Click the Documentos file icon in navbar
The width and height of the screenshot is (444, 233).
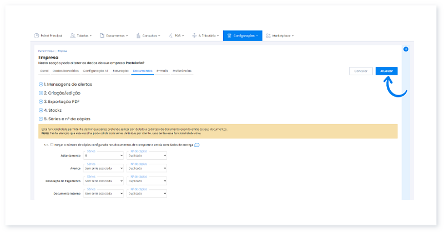point(102,35)
